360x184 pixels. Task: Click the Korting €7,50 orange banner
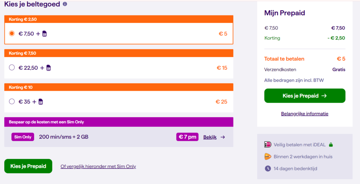(x=118, y=53)
